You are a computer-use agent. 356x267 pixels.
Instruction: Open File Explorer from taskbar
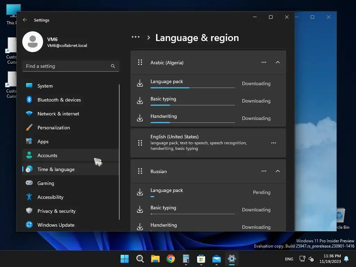click(155, 259)
